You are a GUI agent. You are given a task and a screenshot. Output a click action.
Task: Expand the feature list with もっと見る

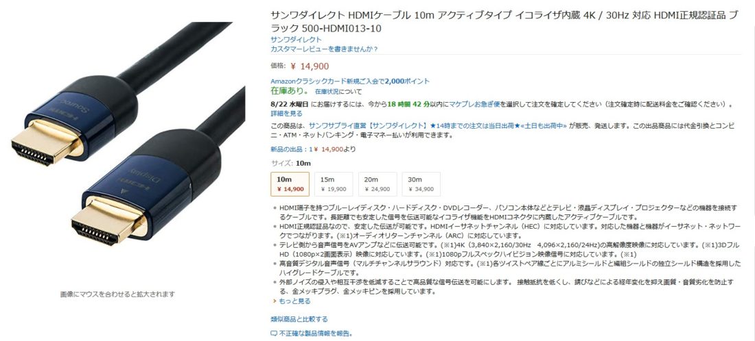coord(294,301)
